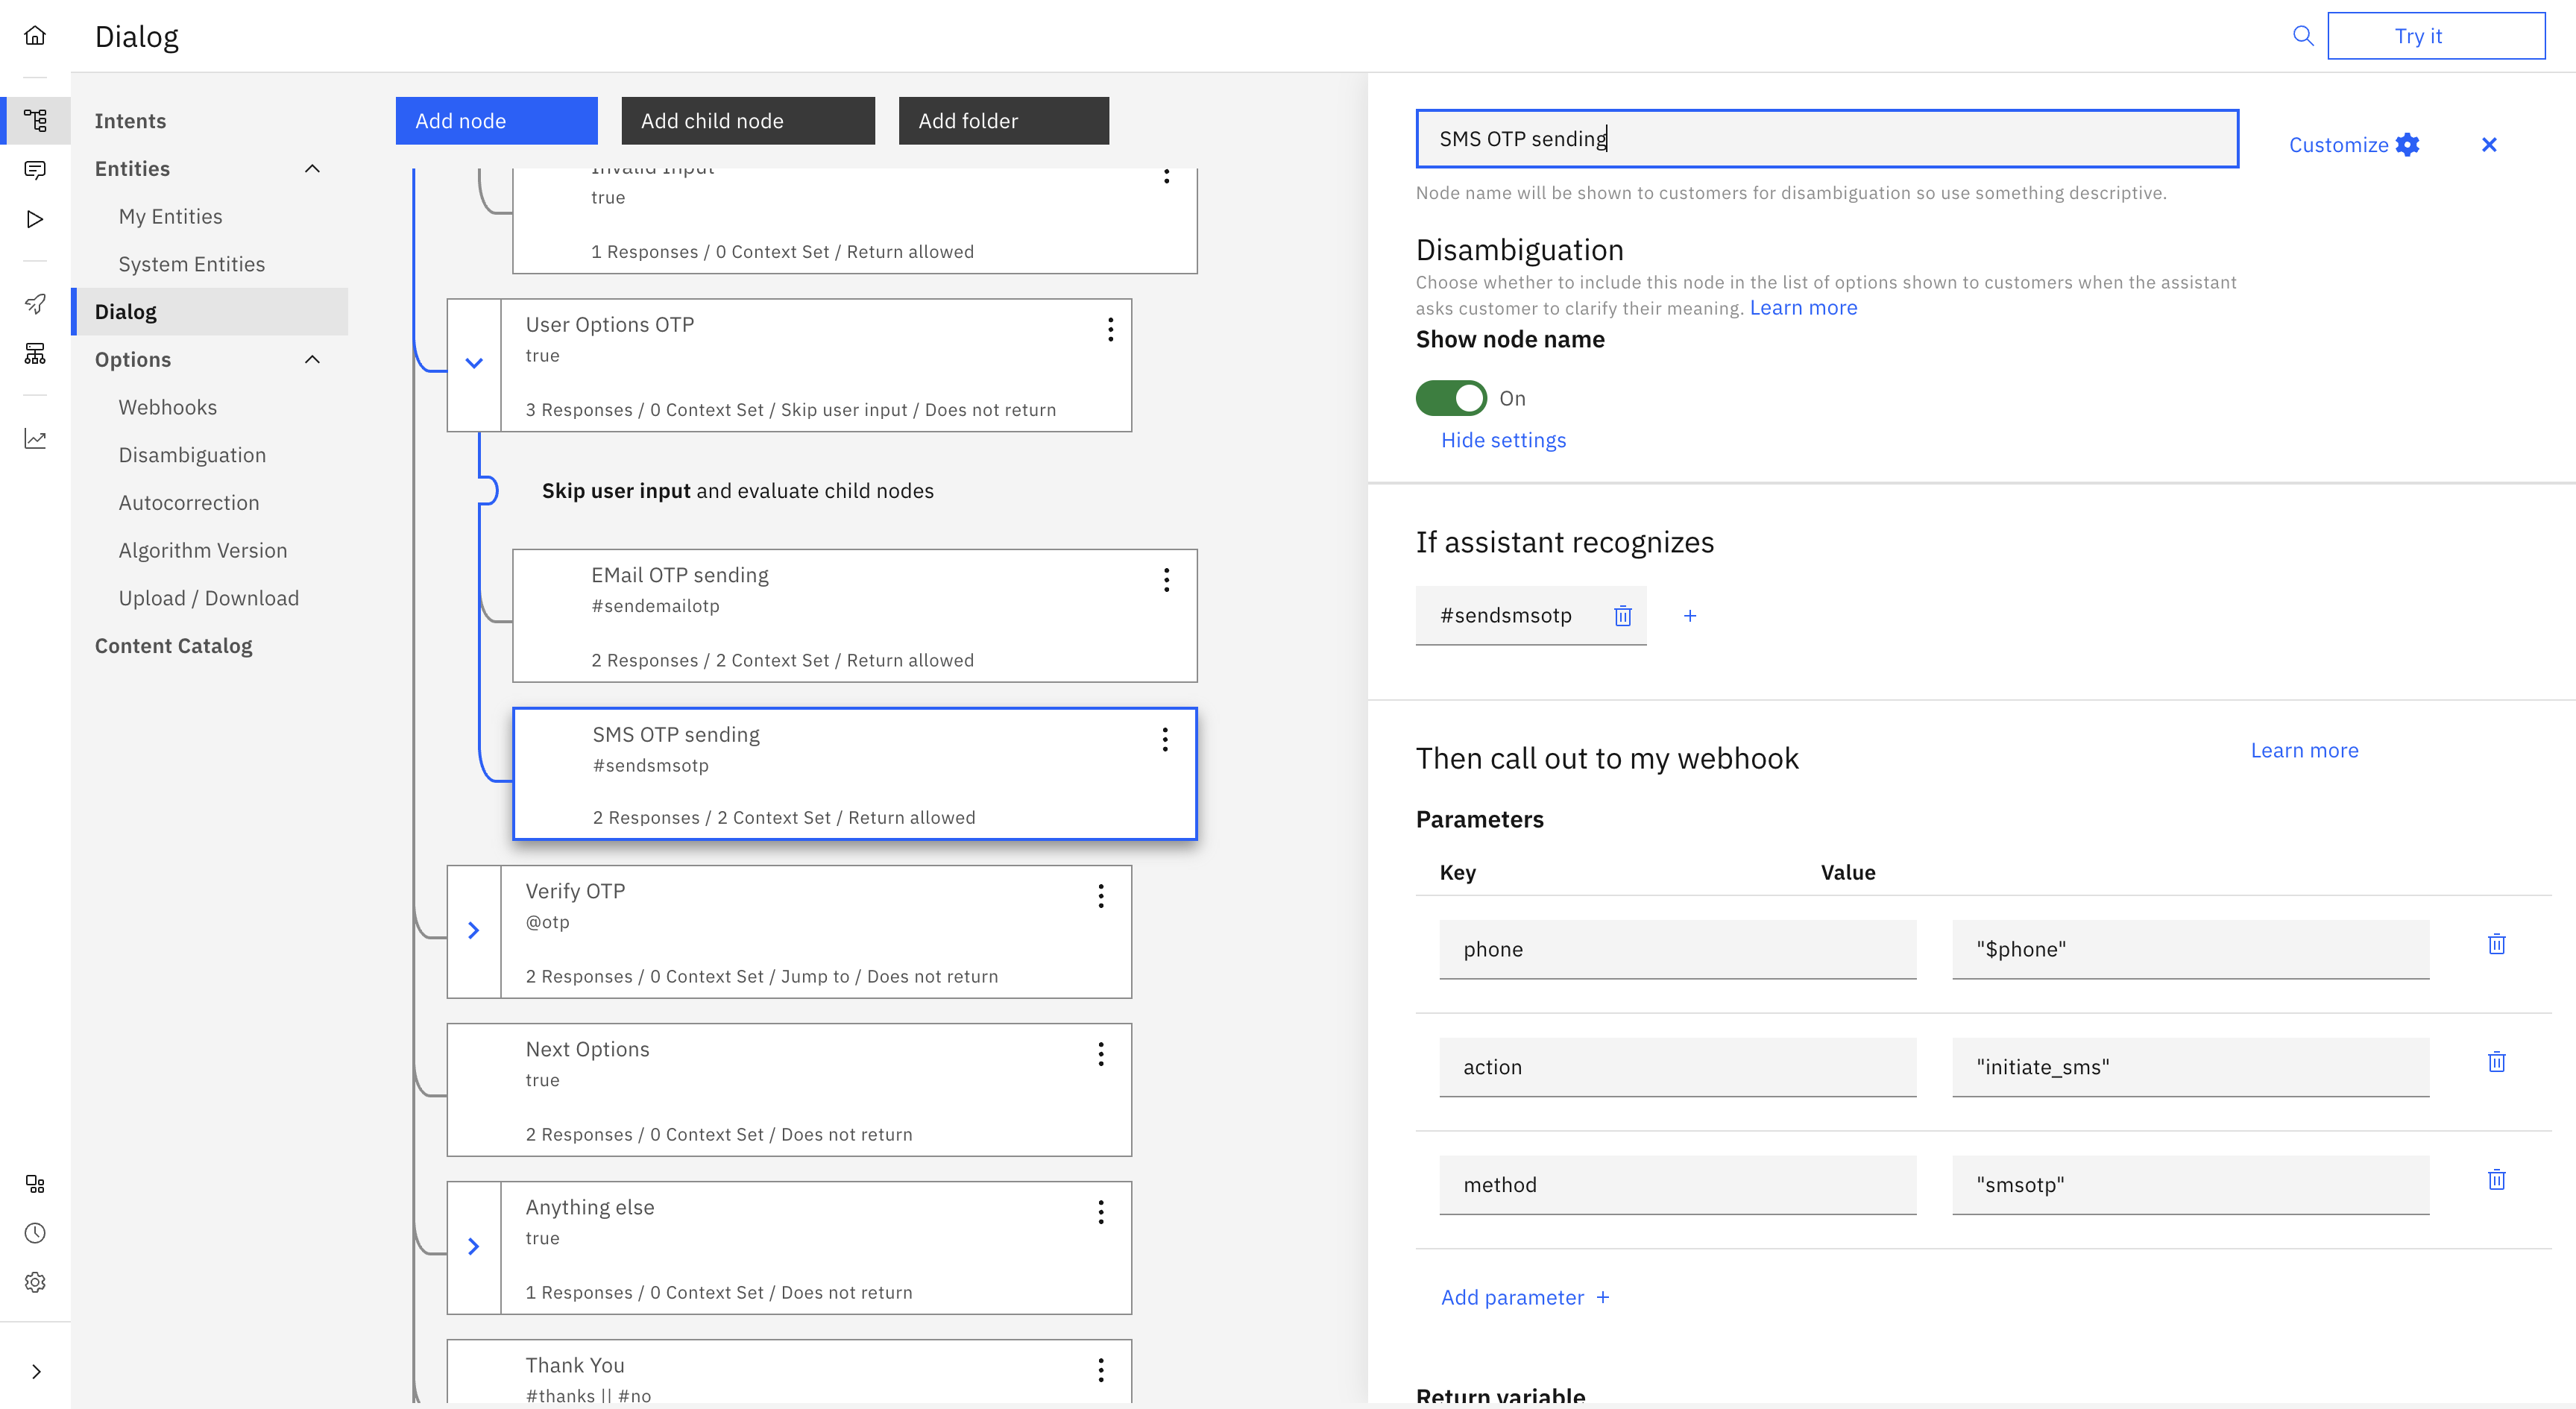Click the Hide settings link
Image resolution: width=2576 pixels, height=1409 pixels.
[x=1503, y=440]
